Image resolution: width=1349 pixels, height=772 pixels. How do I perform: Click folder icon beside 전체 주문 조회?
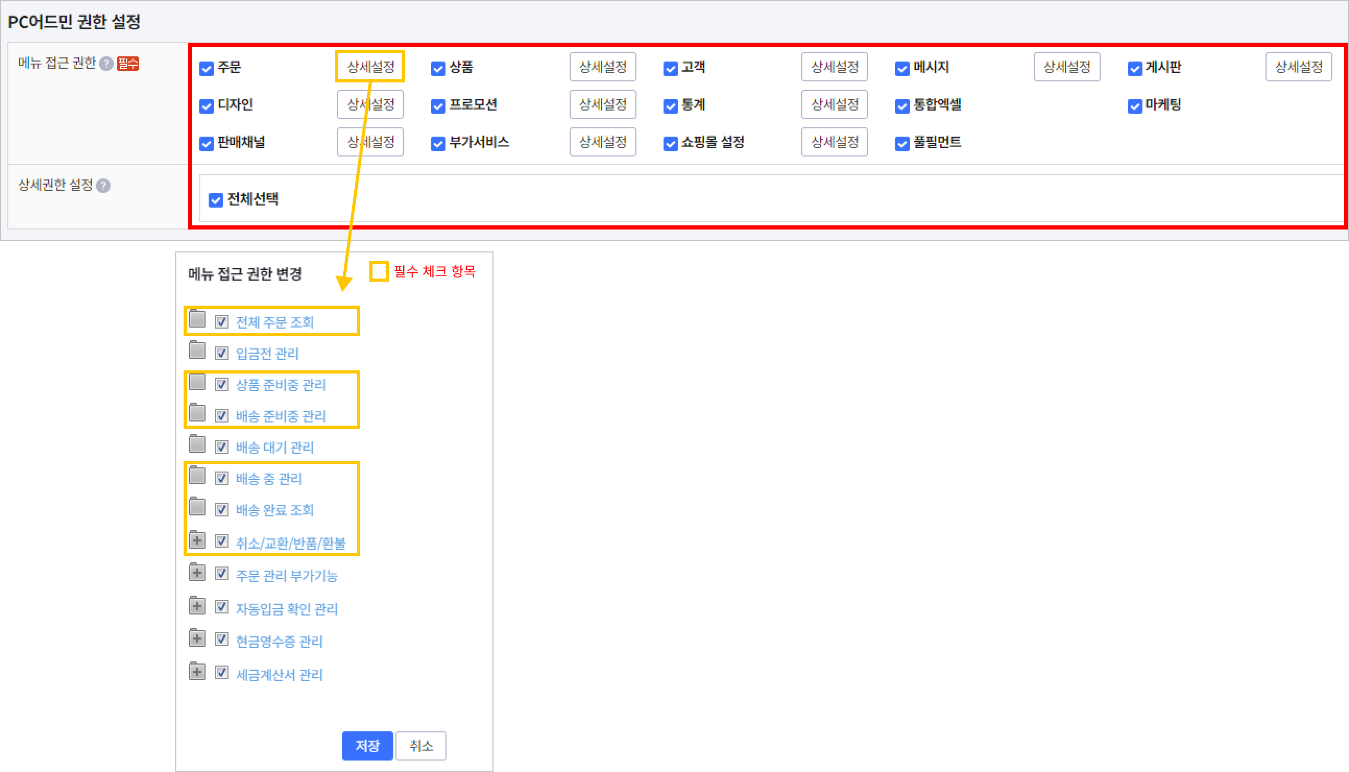pos(197,319)
